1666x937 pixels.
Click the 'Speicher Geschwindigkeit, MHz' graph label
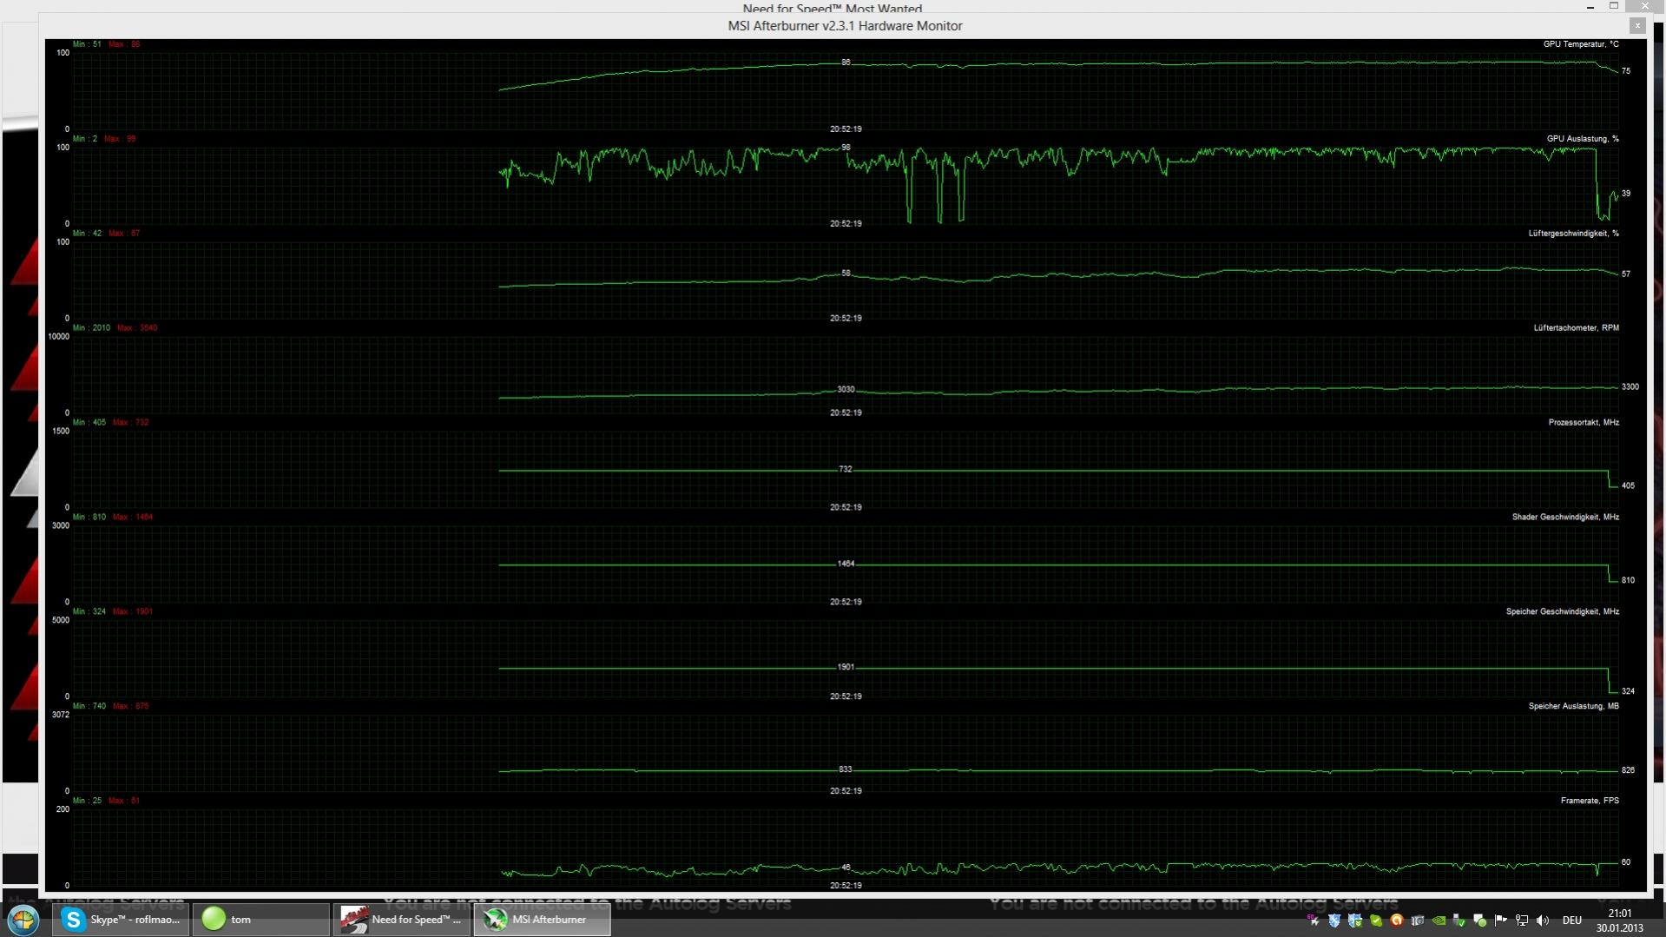pos(1563,612)
